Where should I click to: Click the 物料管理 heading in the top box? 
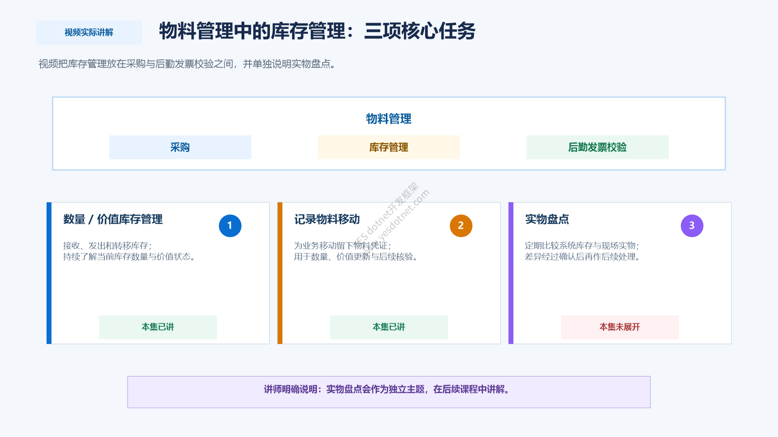click(389, 119)
